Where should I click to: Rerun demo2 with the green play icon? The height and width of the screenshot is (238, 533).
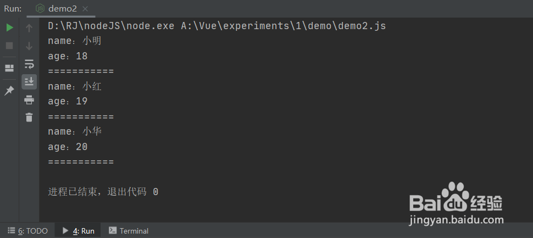[x=9, y=28]
